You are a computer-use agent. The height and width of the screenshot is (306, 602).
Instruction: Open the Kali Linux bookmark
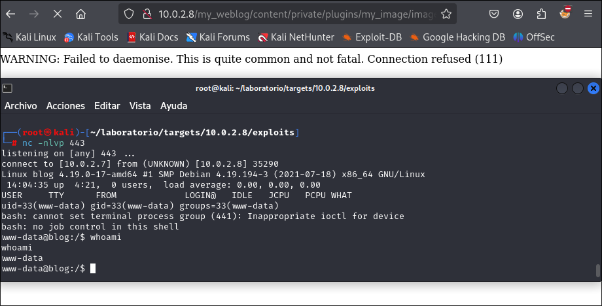29,37
